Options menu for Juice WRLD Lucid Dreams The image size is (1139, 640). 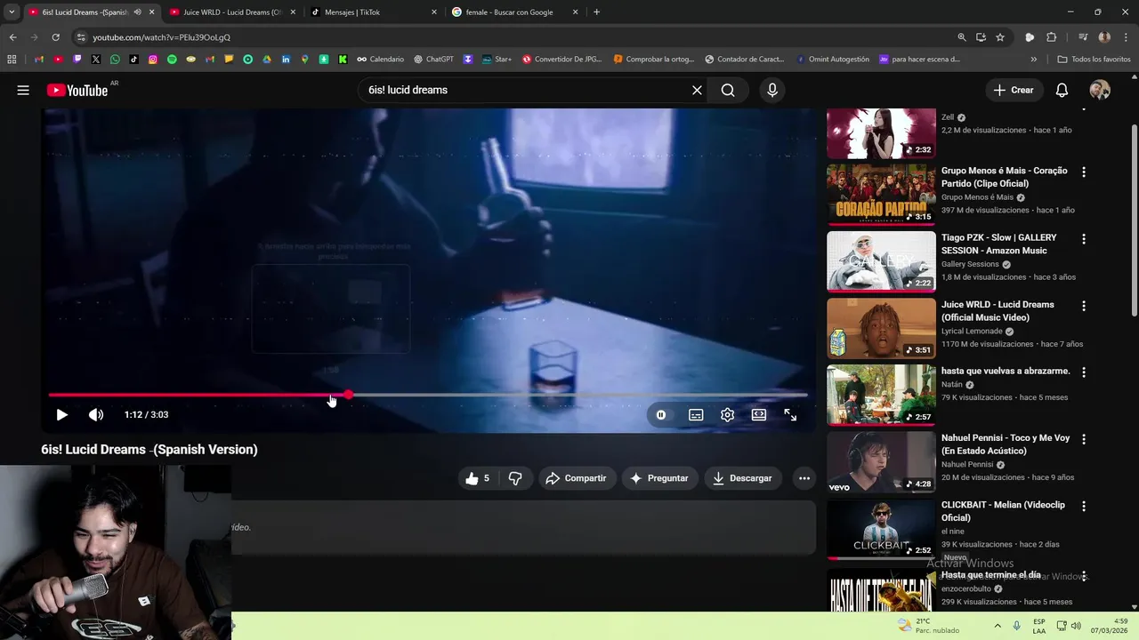point(1084,306)
